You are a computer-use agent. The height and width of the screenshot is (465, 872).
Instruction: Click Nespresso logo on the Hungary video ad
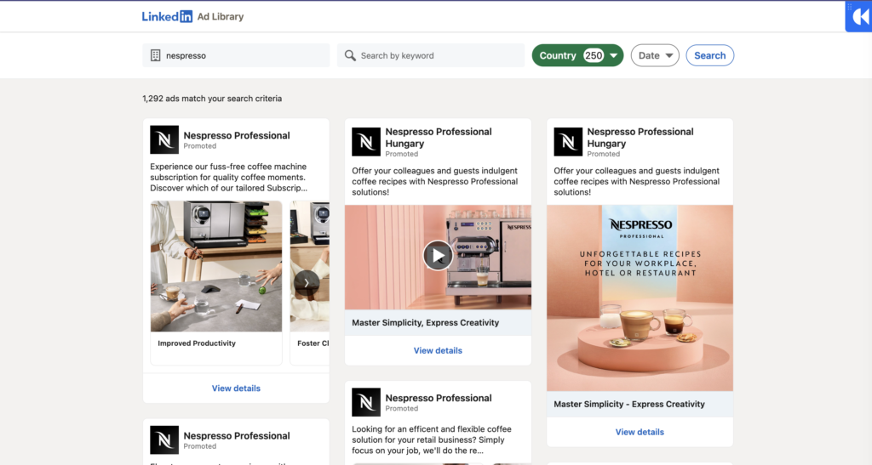[x=366, y=141]
